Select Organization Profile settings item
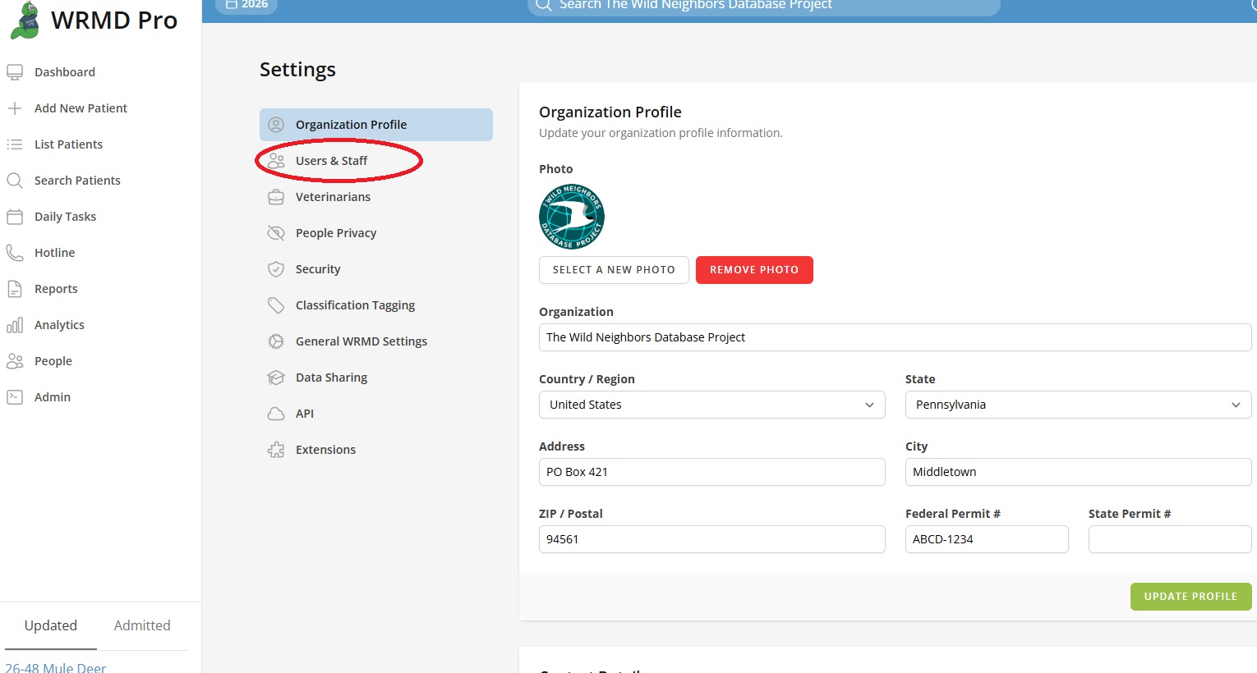This screenshot has height=673, width=1257. coord(376,125)
